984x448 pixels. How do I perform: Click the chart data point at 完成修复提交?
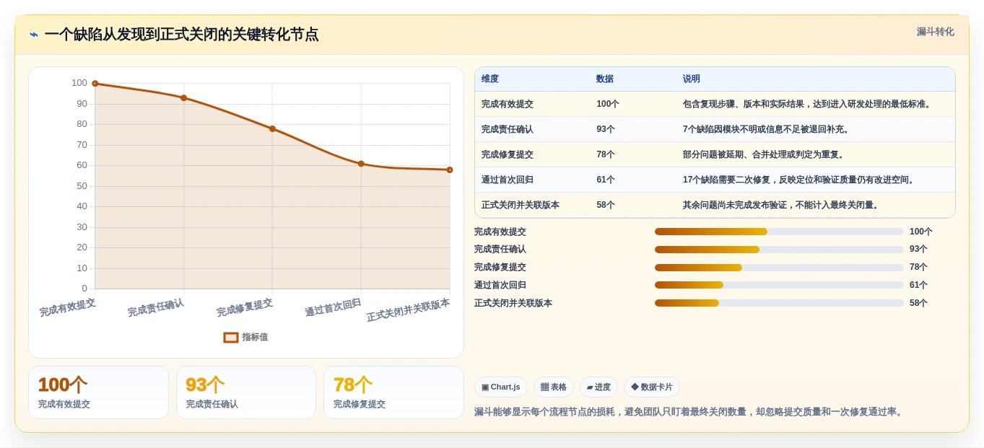272,128
